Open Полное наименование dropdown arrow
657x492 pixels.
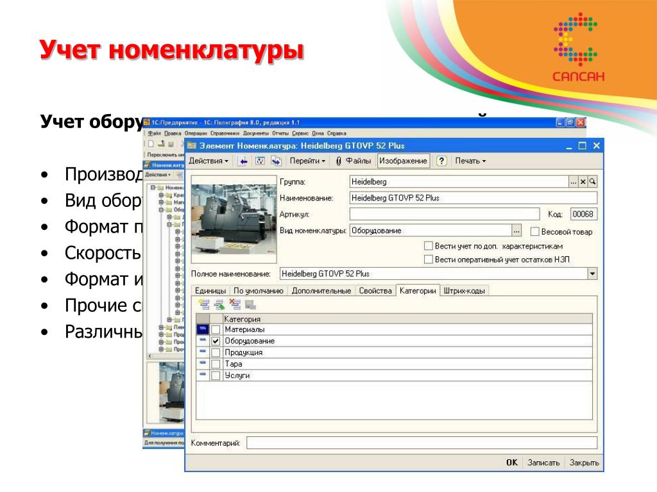pos(592,274)
